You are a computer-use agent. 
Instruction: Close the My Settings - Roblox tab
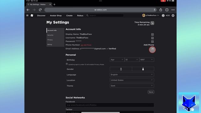(x=50, y=4)
